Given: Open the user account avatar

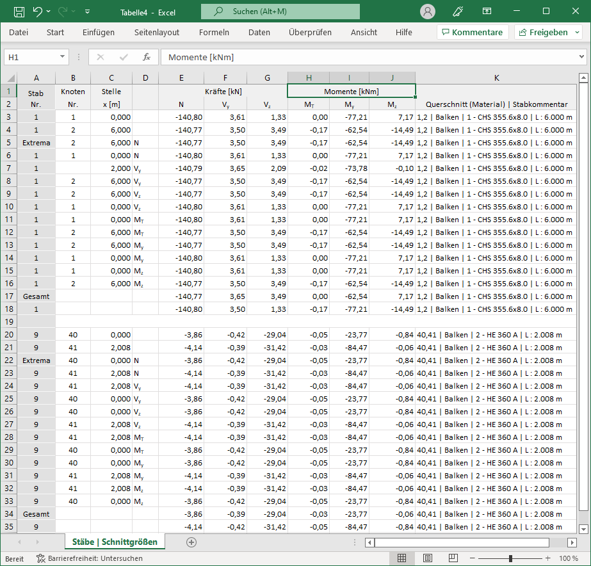Looking at the screenshot, I should [x=426, y=11].
